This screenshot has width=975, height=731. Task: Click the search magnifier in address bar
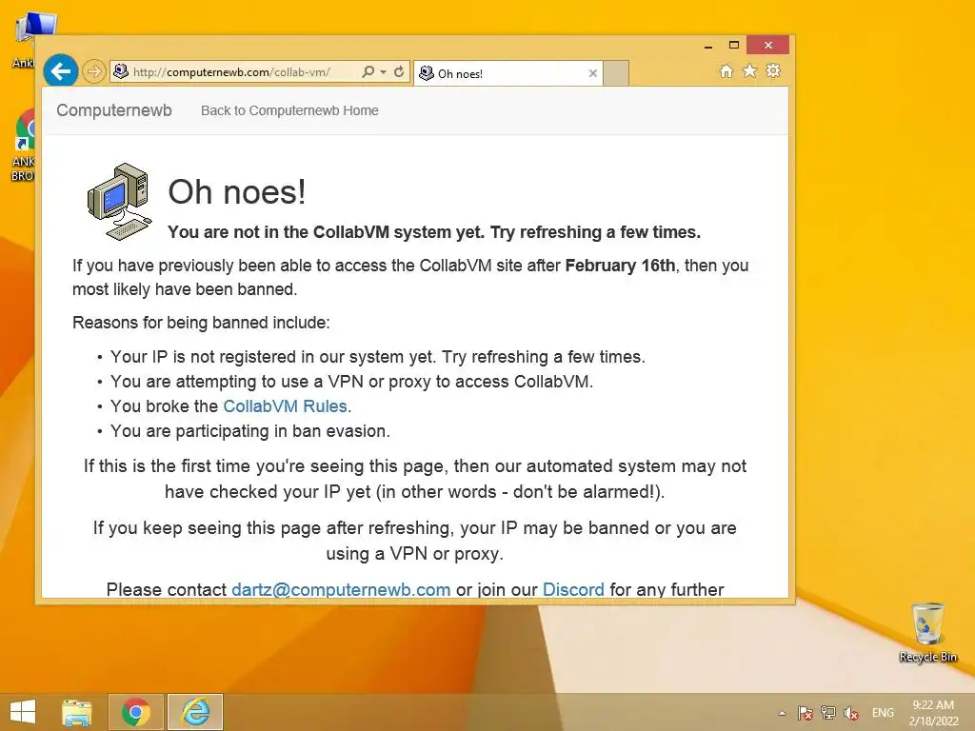pyautogui.click(x=368, y=71)
